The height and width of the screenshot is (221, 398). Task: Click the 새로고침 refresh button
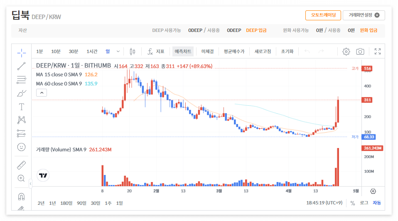point(263,51)
